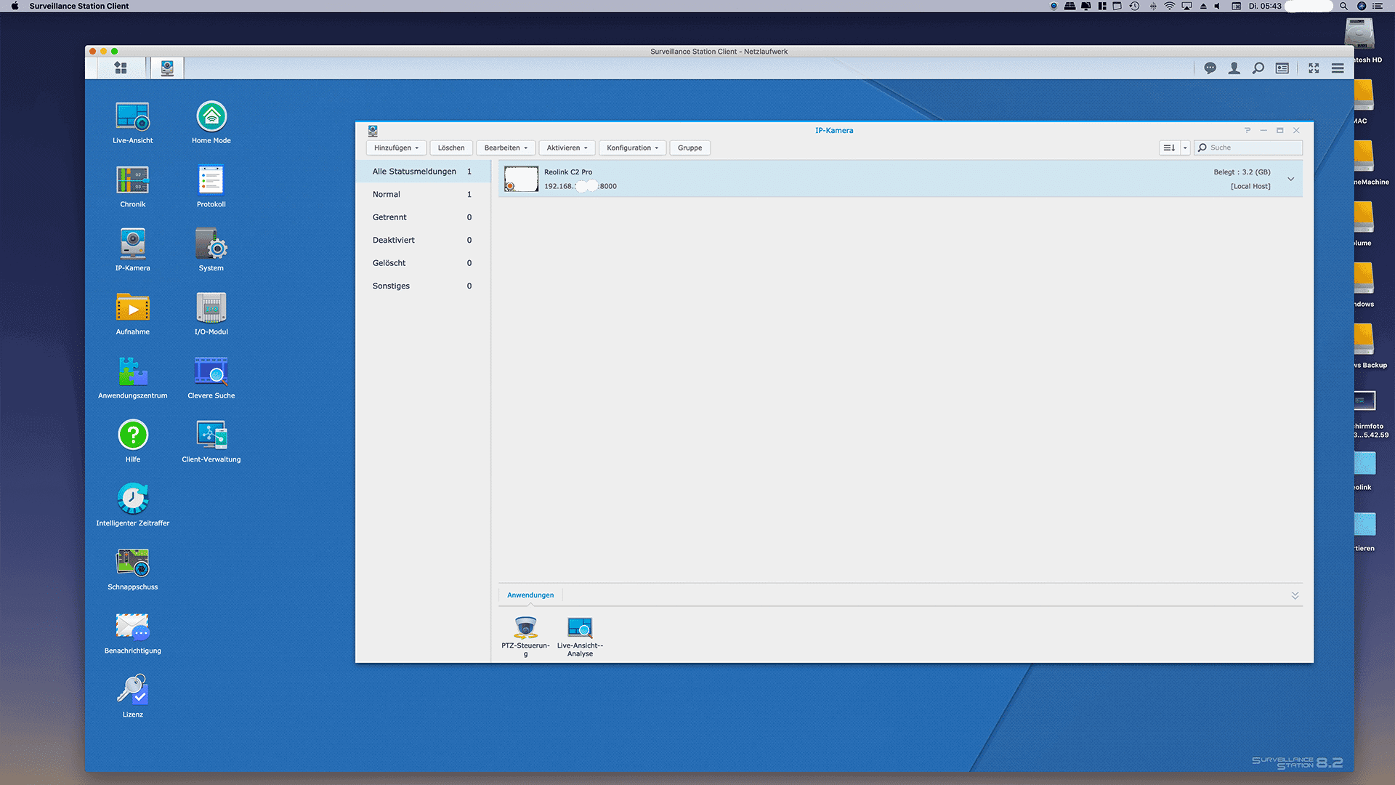Open the sort options dropdown arrow
The width and height of the screenshot is (1395, 785).
1185,148
